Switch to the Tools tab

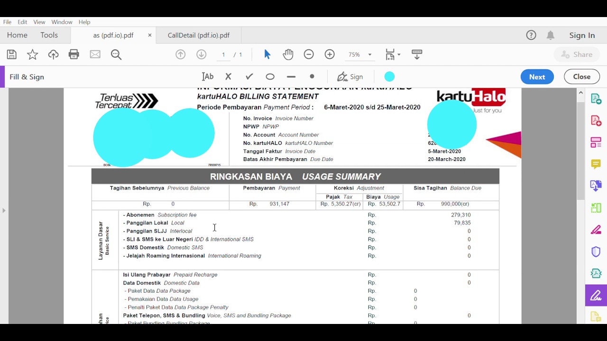[49, 35]
